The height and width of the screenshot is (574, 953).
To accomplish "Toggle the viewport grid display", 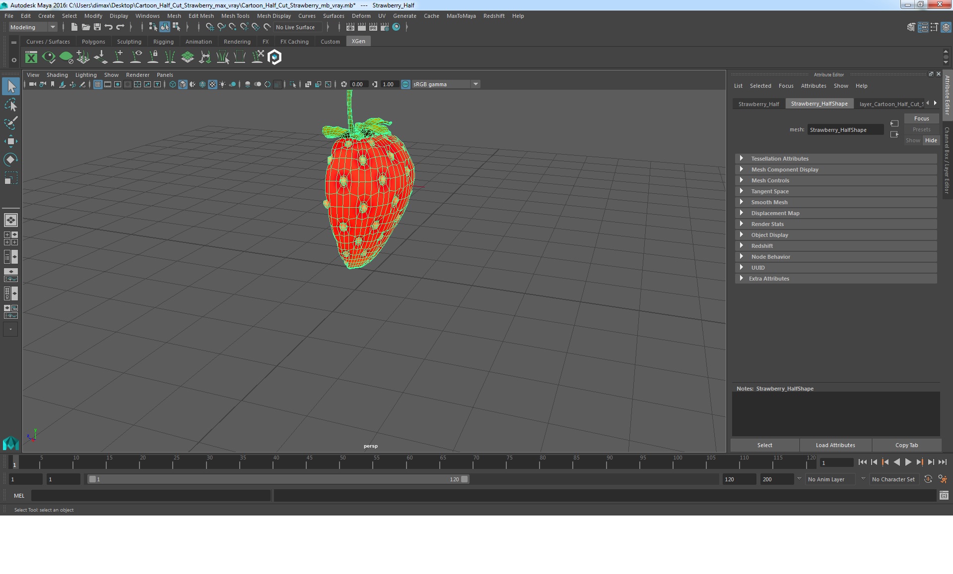I will coord(98,84).
